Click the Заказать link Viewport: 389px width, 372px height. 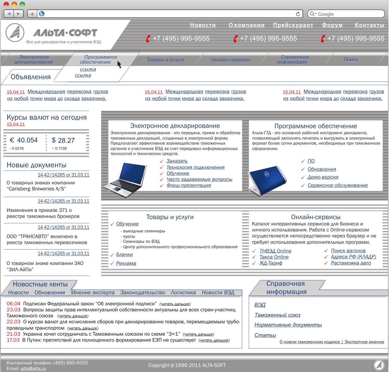[177, 161]
